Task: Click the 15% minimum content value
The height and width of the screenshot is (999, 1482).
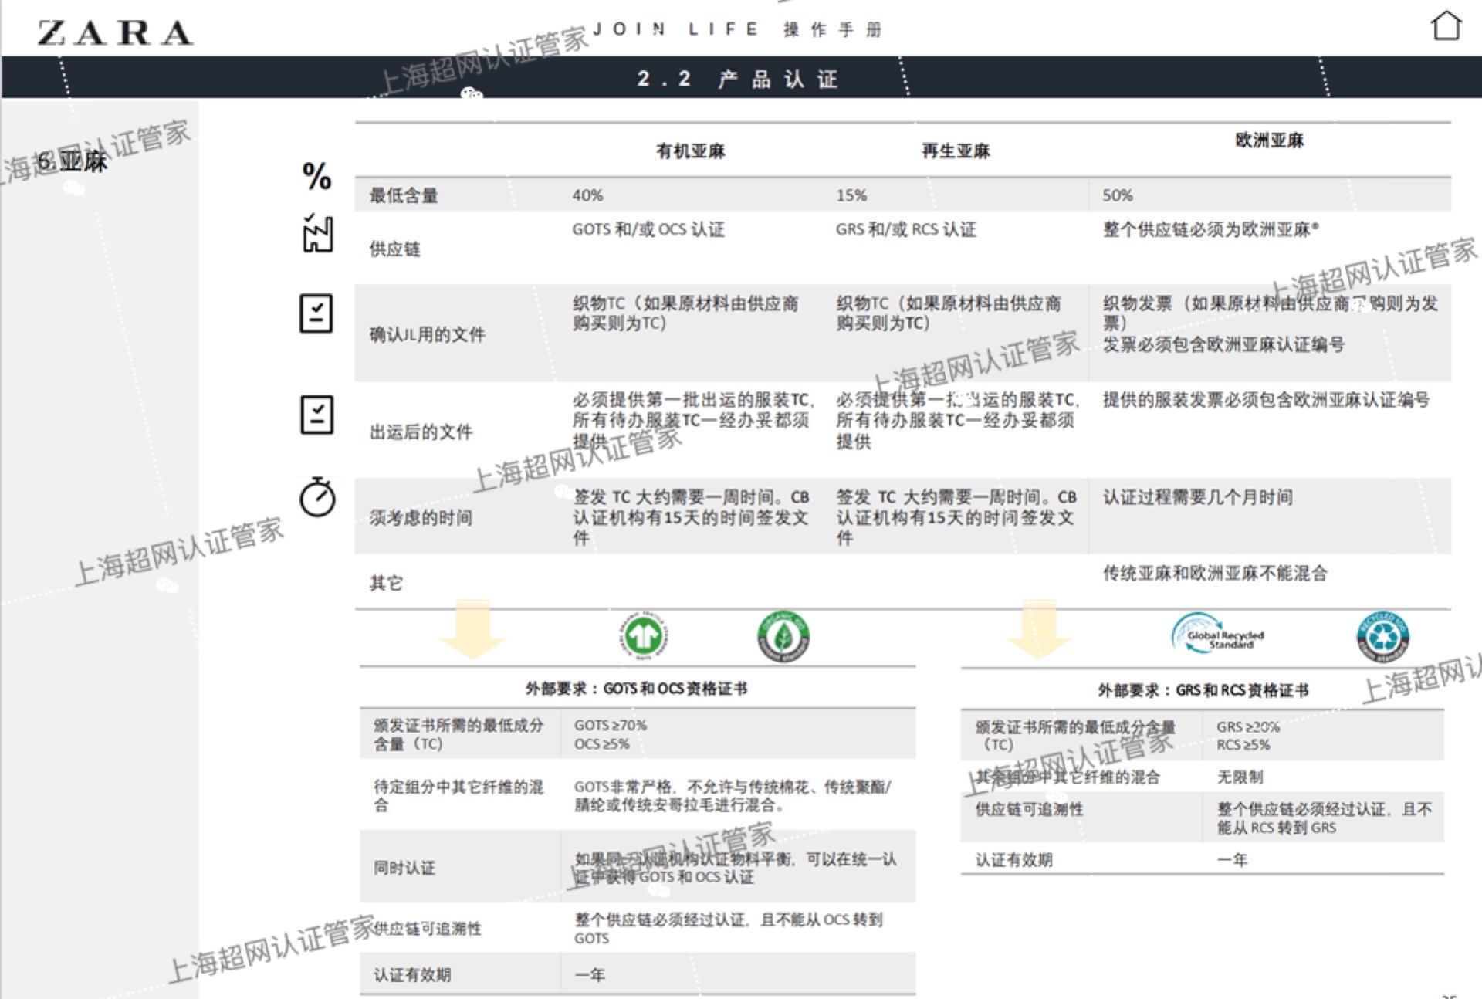Action: click(851, 195)
